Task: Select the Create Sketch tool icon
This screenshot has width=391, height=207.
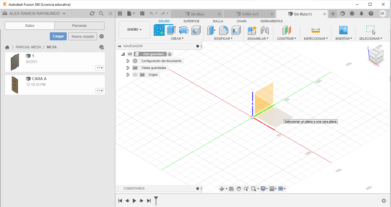Action: click(x=159, y=30)
